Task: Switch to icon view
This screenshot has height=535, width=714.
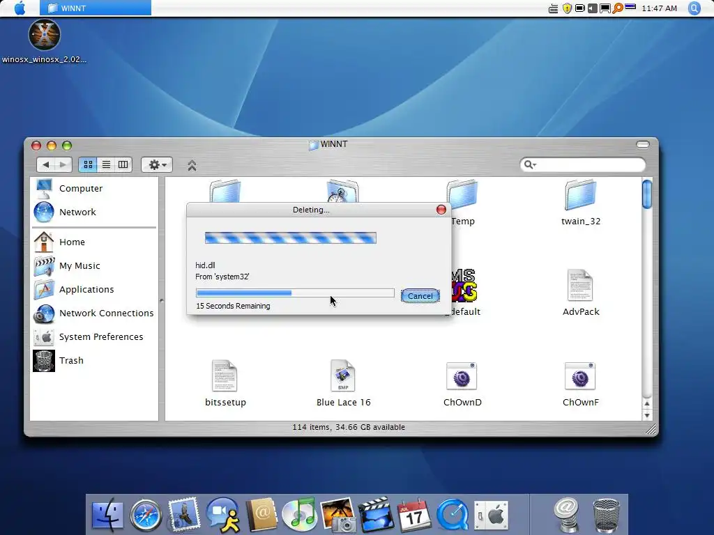Action: (88, 164)
